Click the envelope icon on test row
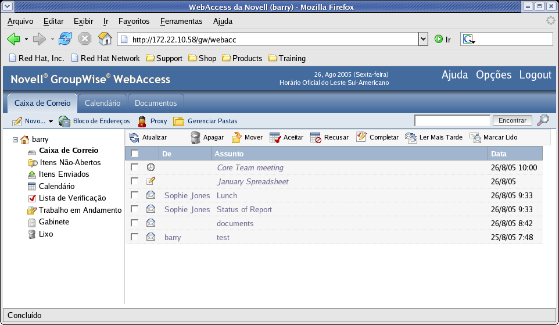559x325 pixels. point(151,237)
